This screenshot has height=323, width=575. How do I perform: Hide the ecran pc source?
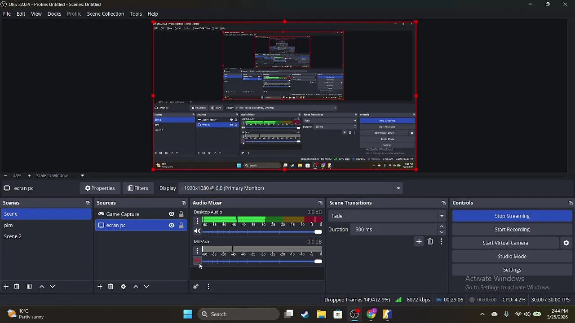(x=172, y=226)
